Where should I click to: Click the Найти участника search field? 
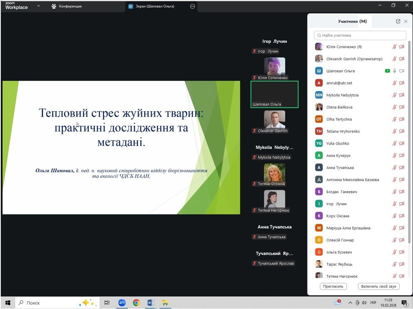(355, 35)
